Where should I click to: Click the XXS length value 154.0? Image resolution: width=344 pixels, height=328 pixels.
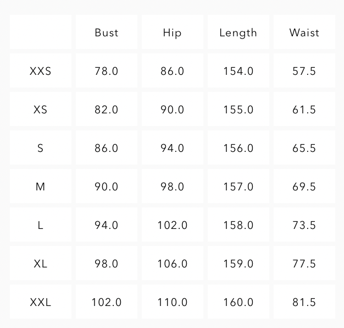pyautogui.click(x=238, y=71)
